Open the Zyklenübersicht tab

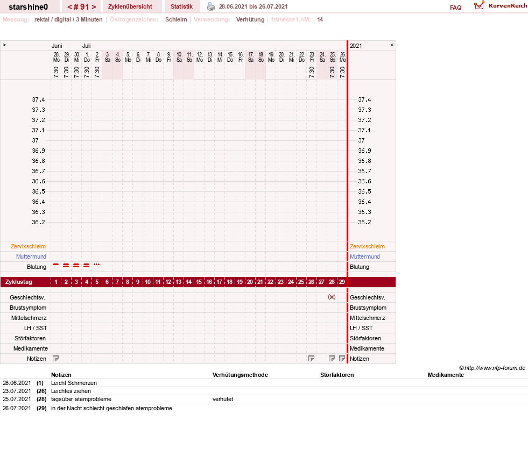(x=130, y=6)
